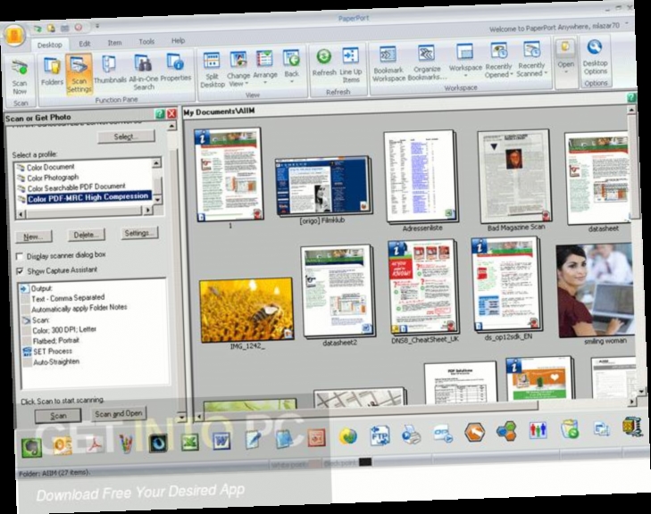The width and height of the screenshot is (651, 514).
Task: Select the Bad Magazine Scan thumbnail
Action: (514, 178)
